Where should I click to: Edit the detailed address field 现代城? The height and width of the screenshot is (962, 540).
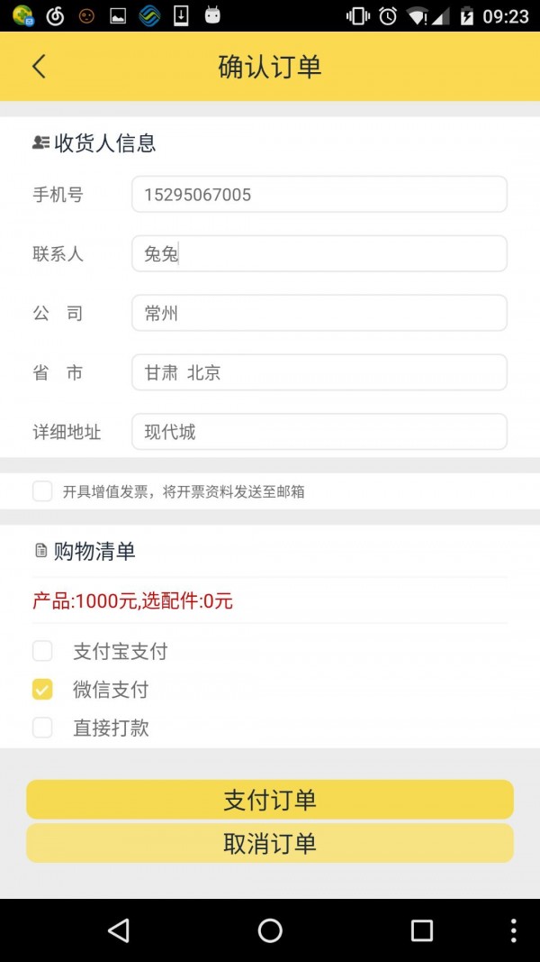[319, 432]
